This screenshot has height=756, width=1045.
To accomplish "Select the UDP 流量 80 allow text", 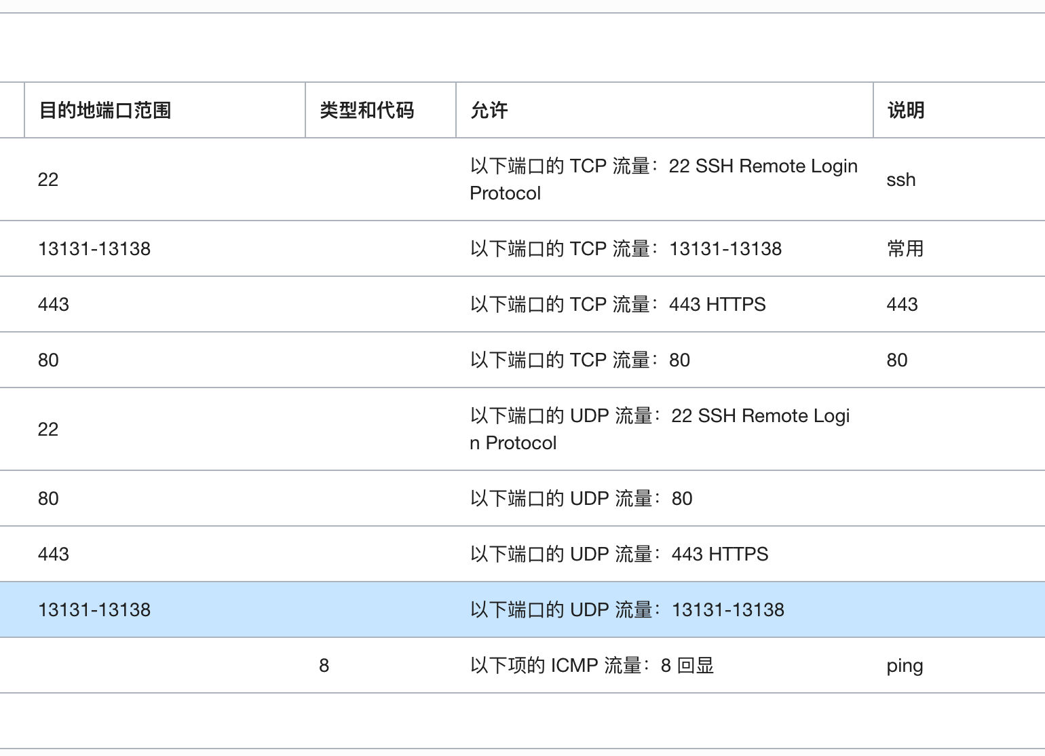I will [581, 499].
